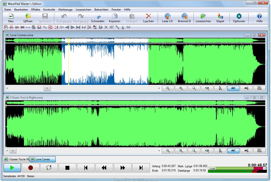
Task: Toggle loop playback mode
Action: click(49, 168)
